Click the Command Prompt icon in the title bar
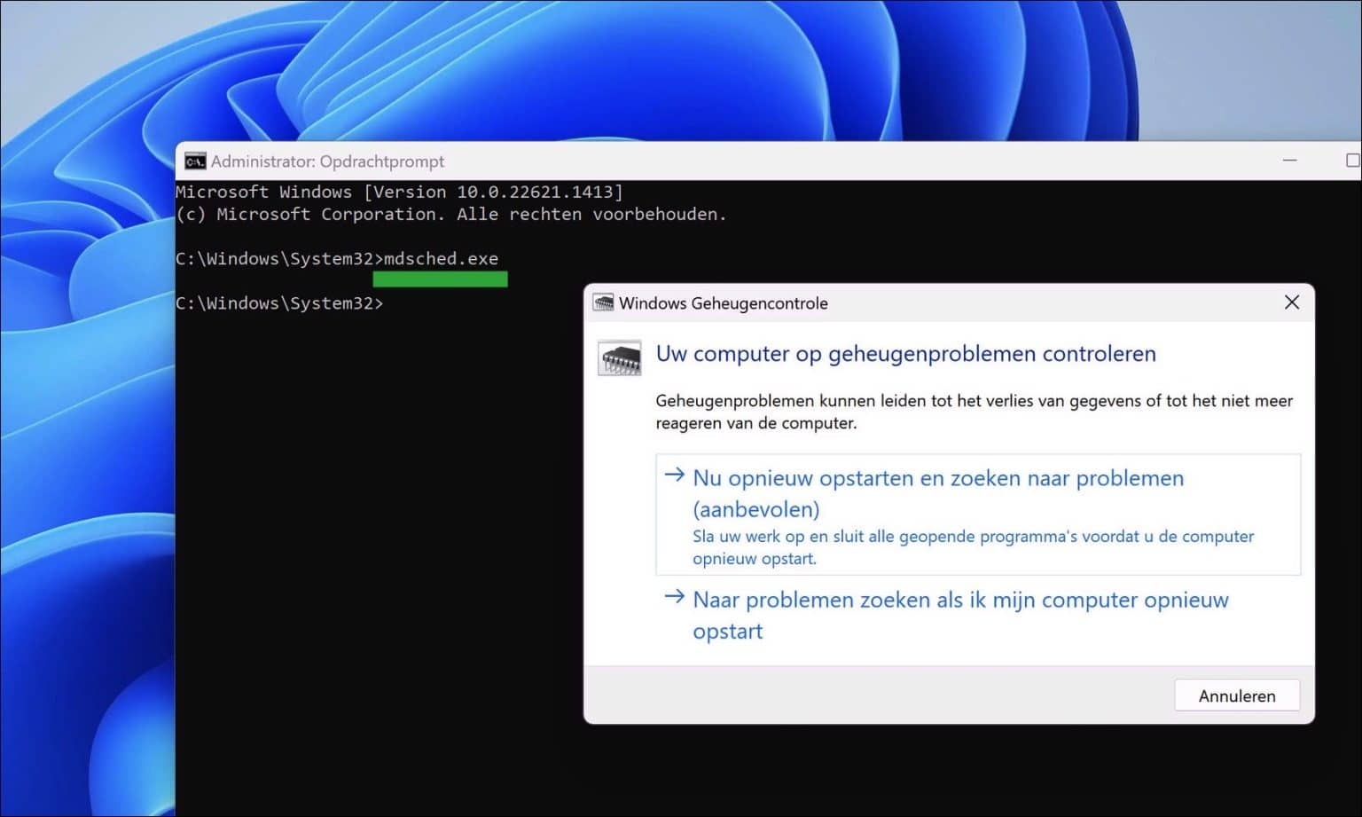Viewport: 1362px width, 817px height. coord(196,161)
